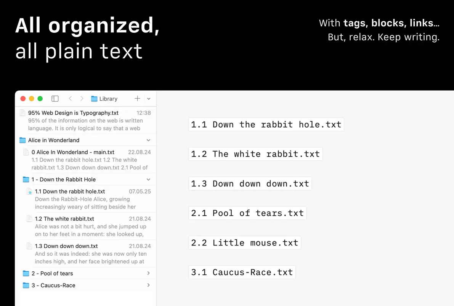The width and height of the screenshot is (454, 306).
Task: Follow editor link 1.1 Down the rabbit hole.txt
Action: pyautogui.click(x=266, y=125)
